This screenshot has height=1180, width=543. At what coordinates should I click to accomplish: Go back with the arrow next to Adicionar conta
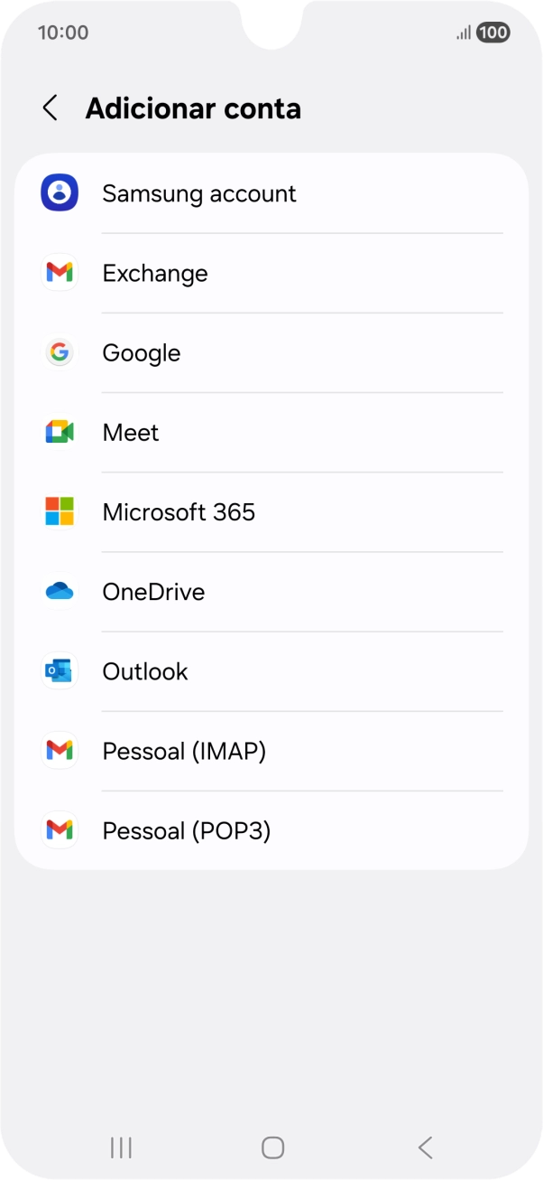point(50,108)
